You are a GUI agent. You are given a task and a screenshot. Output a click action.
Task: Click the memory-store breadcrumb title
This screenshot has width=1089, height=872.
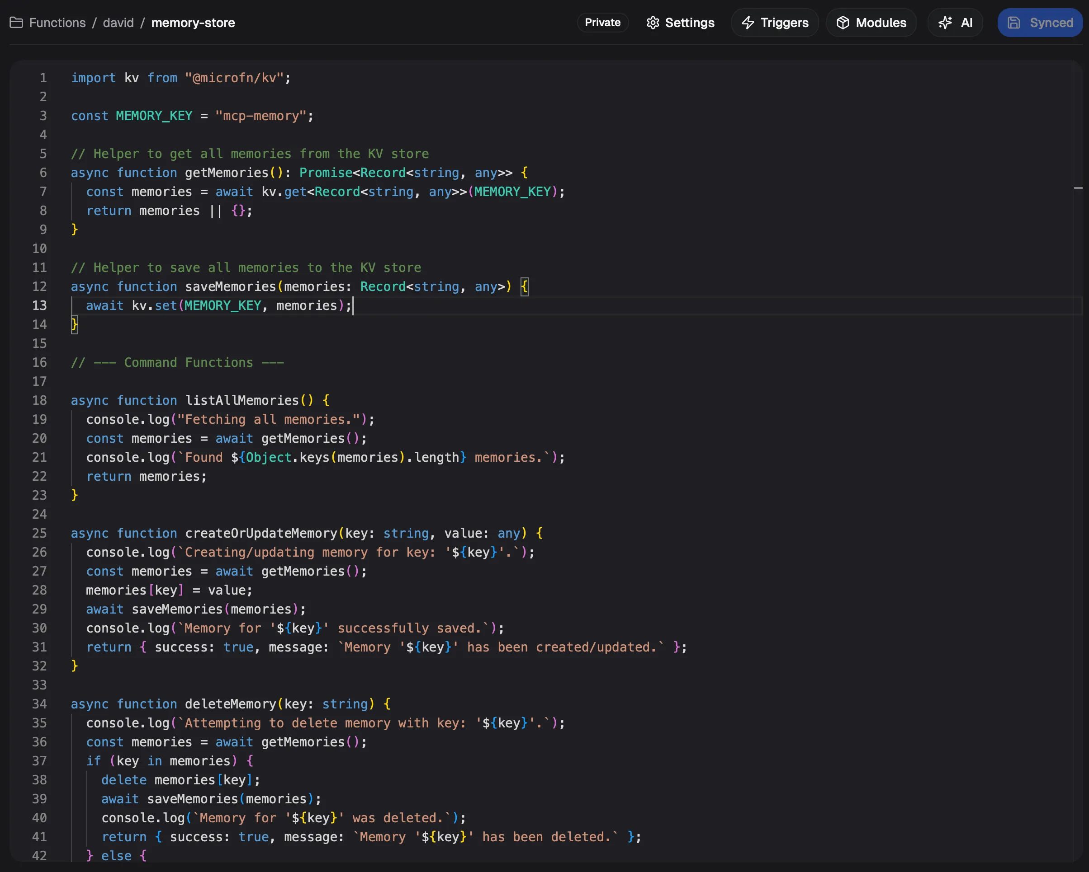click(x=193, y=23)
